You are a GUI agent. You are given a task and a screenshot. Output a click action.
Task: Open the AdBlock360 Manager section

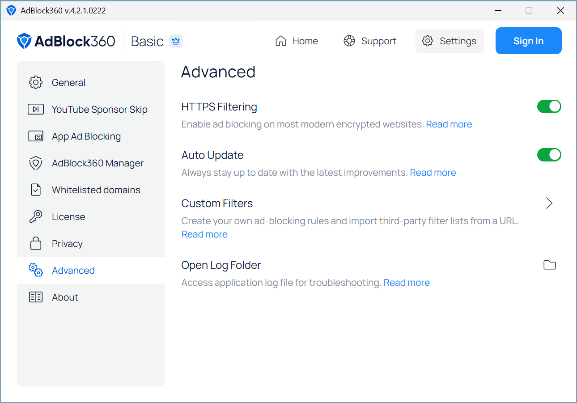coord(91,163)
